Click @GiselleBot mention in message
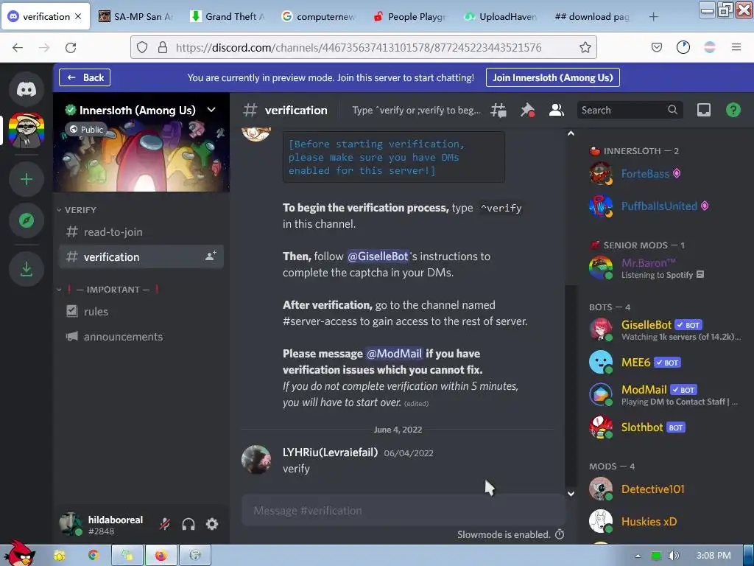The width and height of the screenshot is (754, 566). click(378, 256)
